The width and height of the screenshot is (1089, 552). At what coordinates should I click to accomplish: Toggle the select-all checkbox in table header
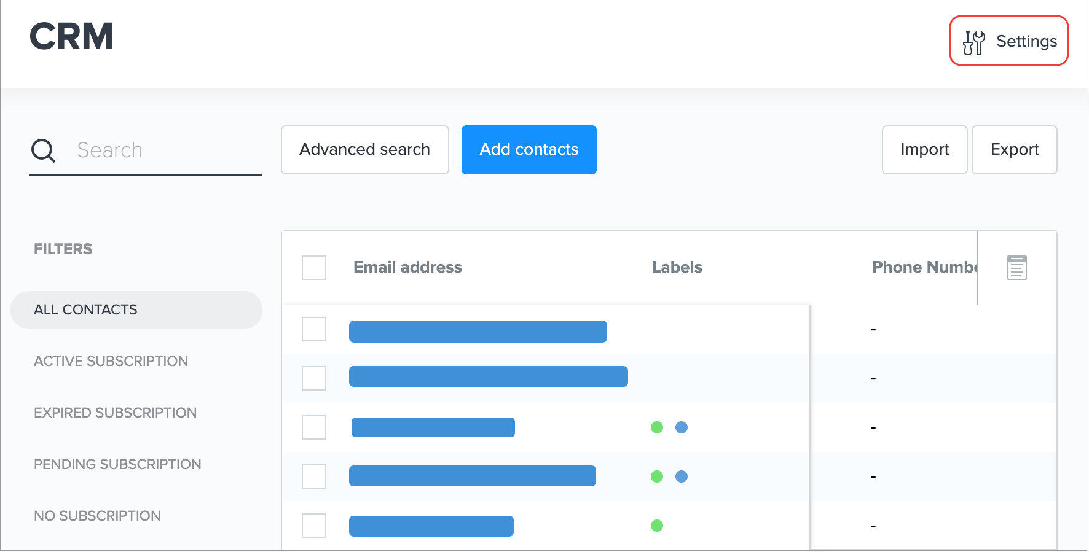(314, 268)
